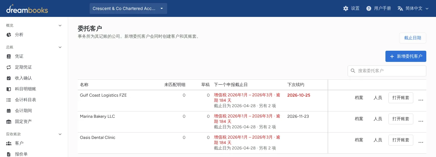Screen dimensions: 436x157
Task: Open more options for Marina Bakery LLC
Action: point(421,121)
